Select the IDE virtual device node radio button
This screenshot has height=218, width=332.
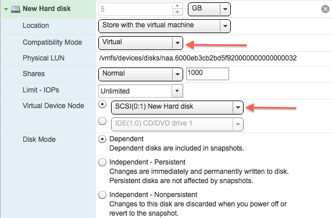tap(102, 121)
